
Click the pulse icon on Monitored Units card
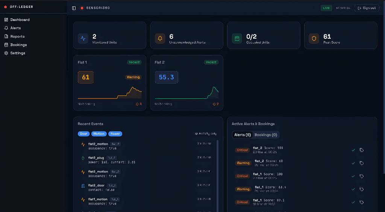(83, 38)
